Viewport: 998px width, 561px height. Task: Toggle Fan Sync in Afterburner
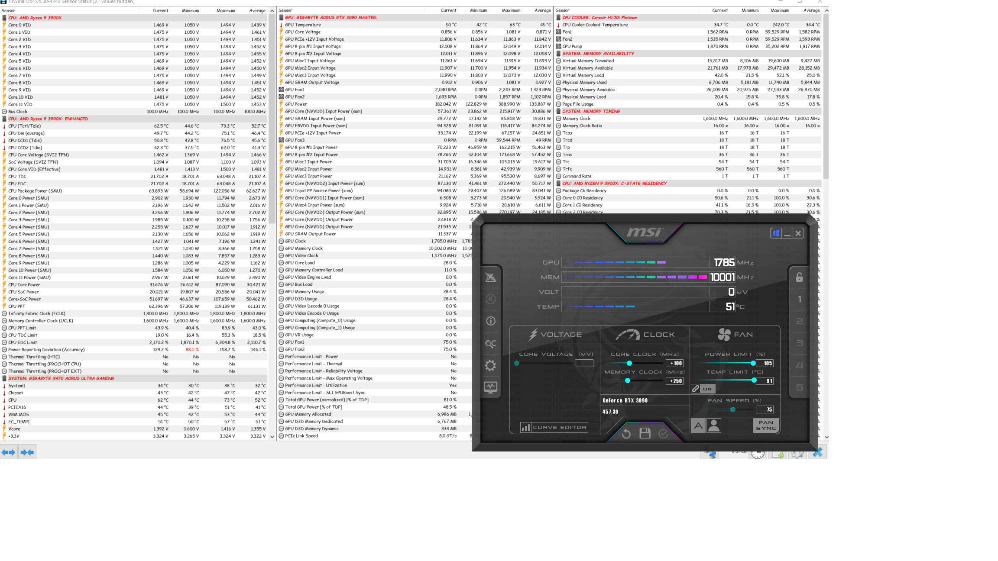tap(766, 426)
